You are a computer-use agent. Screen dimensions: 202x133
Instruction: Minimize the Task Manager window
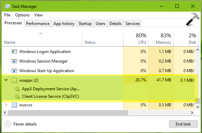[162, 6]
